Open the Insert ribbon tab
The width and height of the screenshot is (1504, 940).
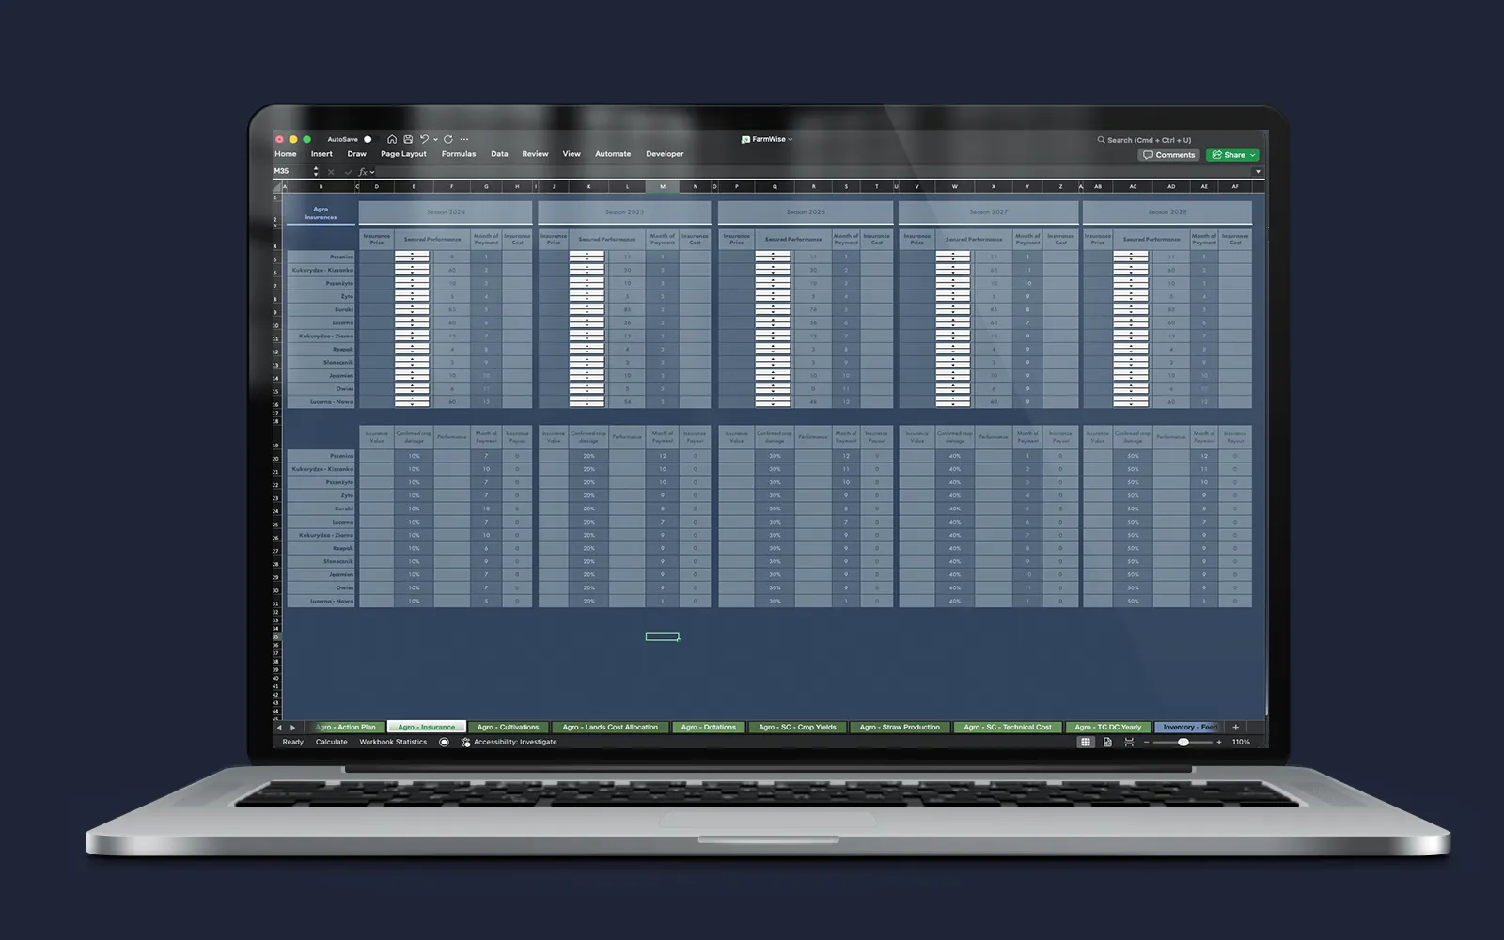pyautogui.click(x=321, y=154)
